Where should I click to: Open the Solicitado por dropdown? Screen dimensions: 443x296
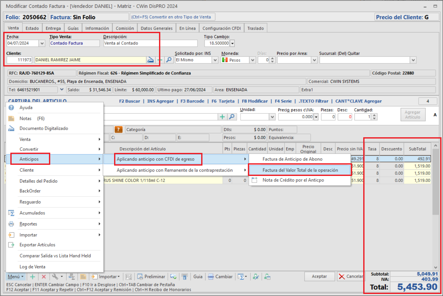[x=215, y=60]
